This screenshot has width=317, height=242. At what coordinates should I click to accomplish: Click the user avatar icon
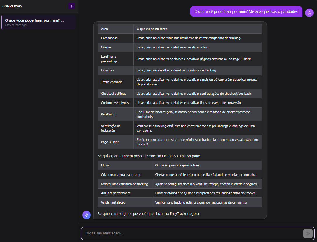click(x=309, y=13)
